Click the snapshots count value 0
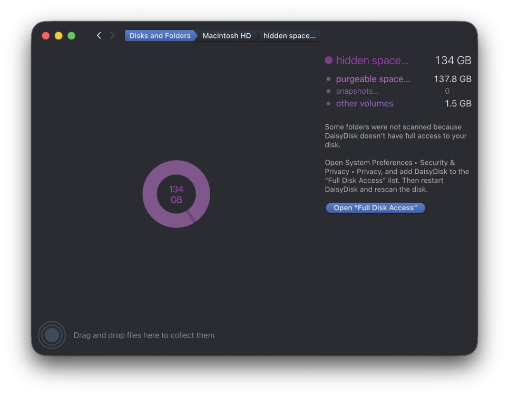The width and height of the screenshot is (509, 397). [x=447, y=91]
